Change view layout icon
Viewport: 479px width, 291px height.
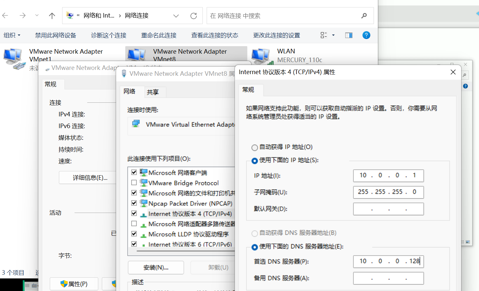pyautogui.click(x=324, y=35)
